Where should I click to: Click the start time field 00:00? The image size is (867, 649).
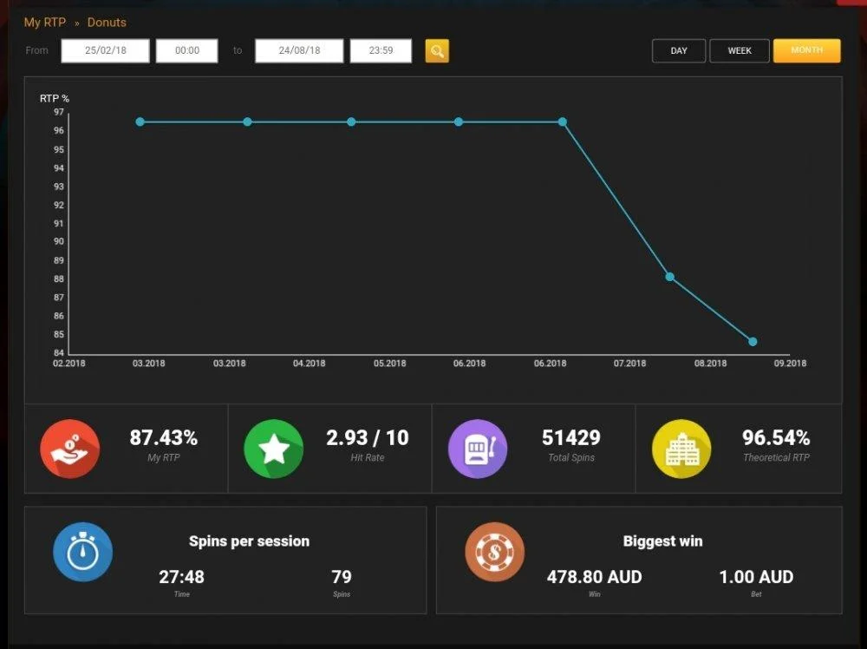click(187, 50)
